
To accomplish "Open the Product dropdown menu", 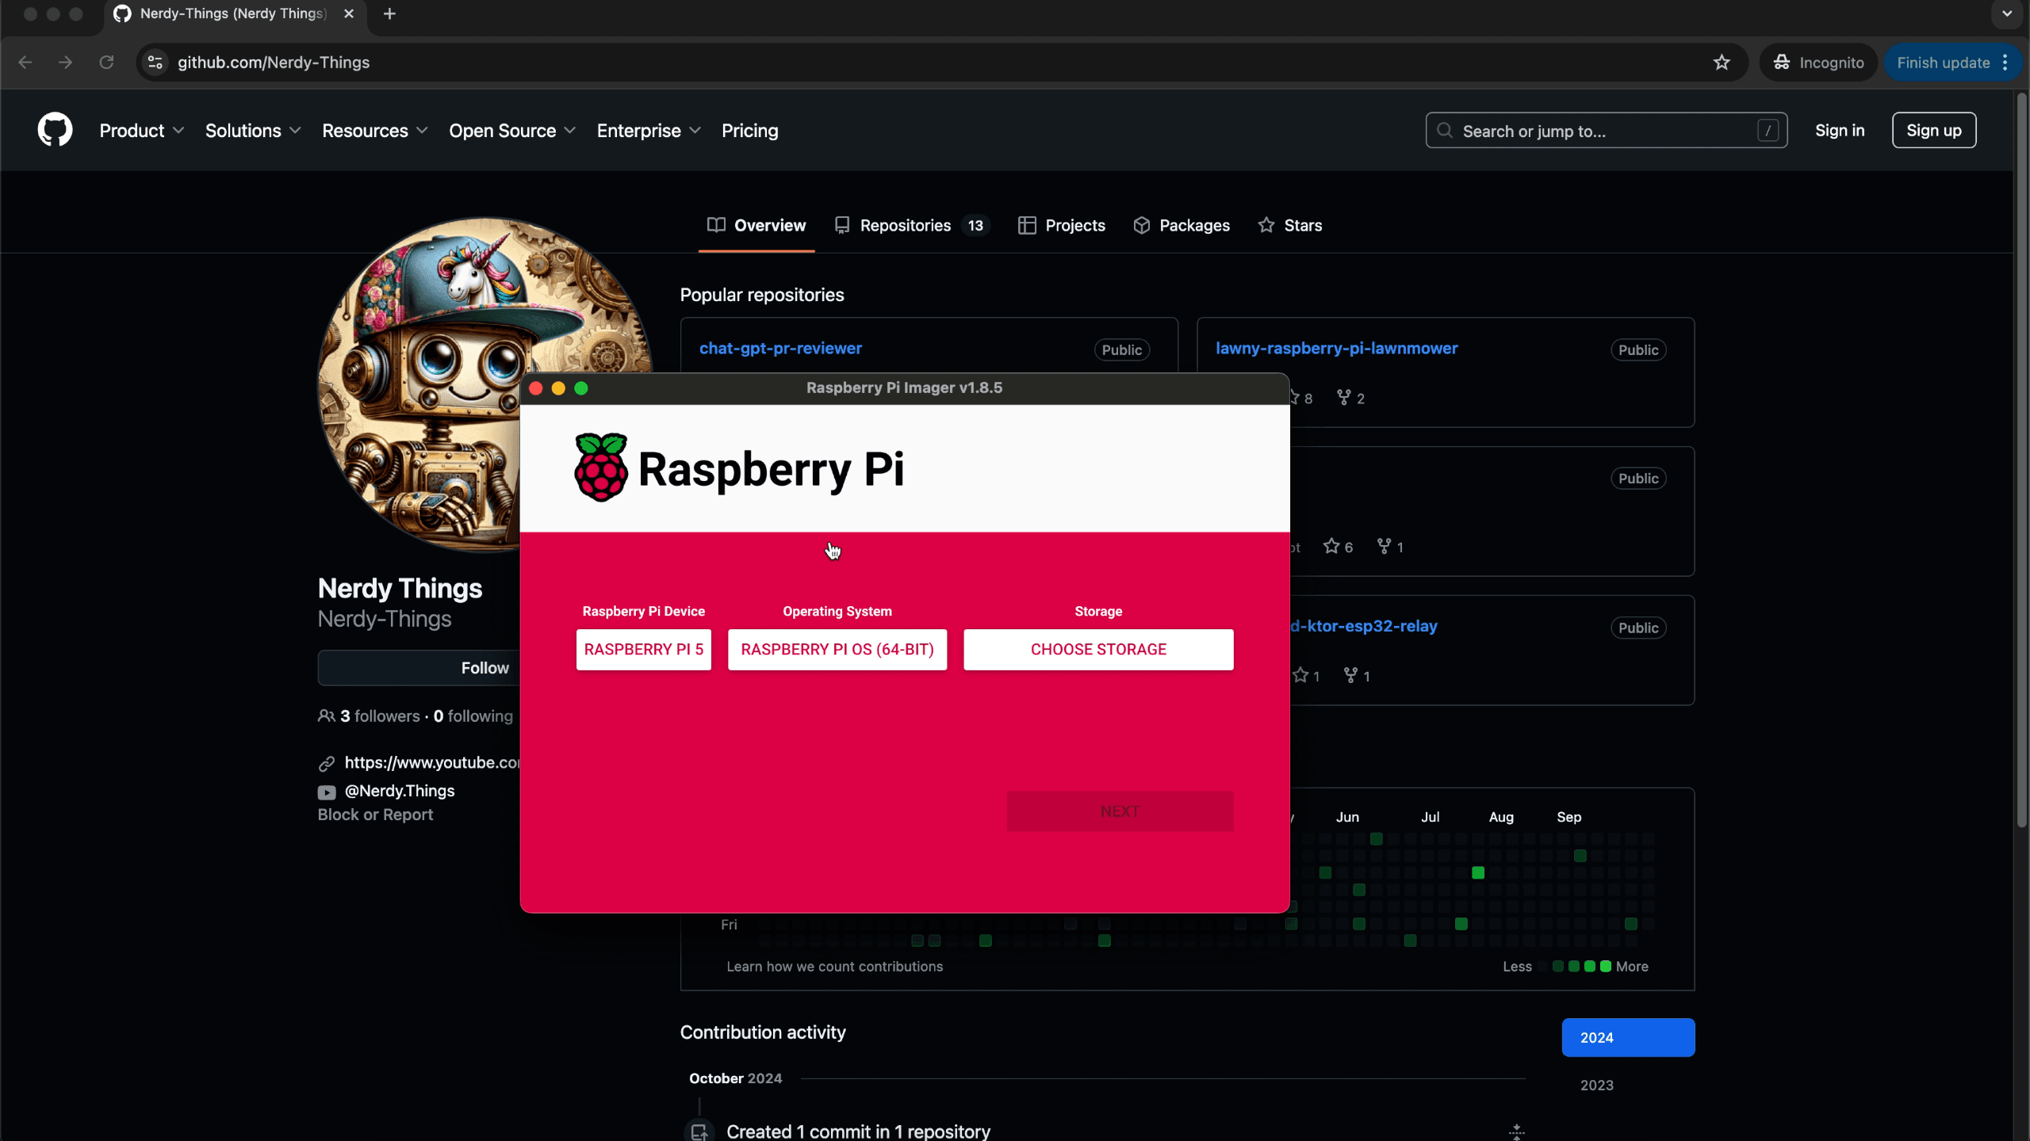I will pyautogui.click(x=141, y=131).
